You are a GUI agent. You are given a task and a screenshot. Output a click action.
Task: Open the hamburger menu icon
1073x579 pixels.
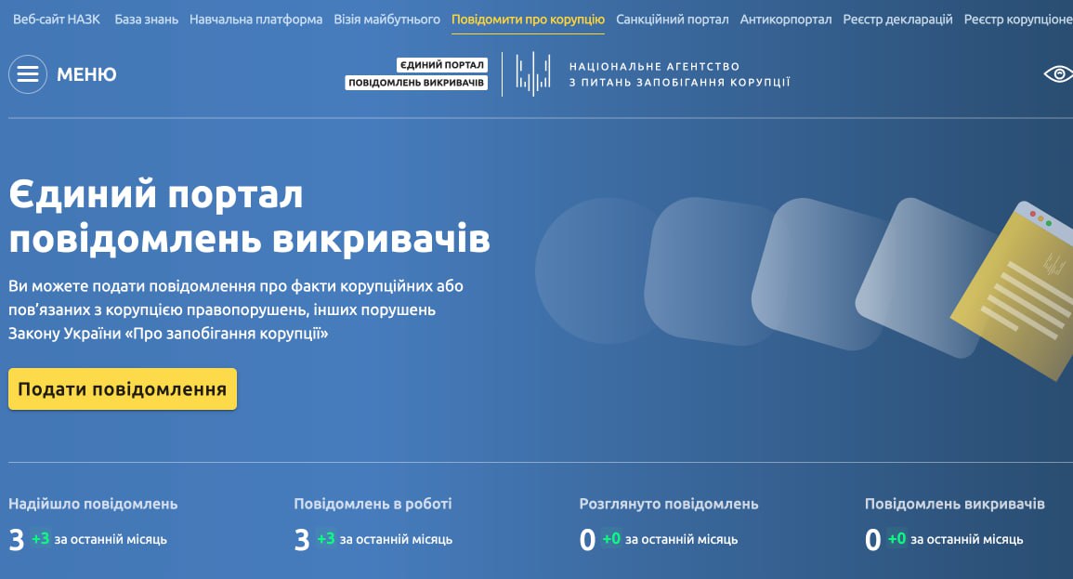point(28,74)
